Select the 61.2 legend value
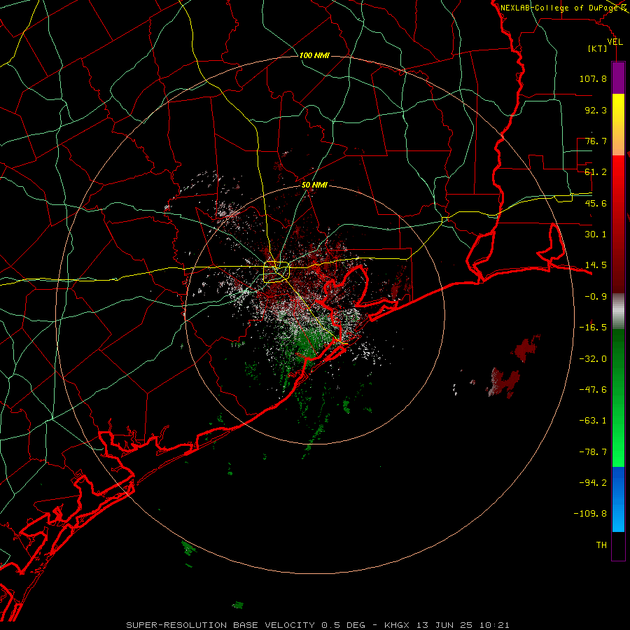This screenshot has height=630, width=630. [x=596, y=172]
